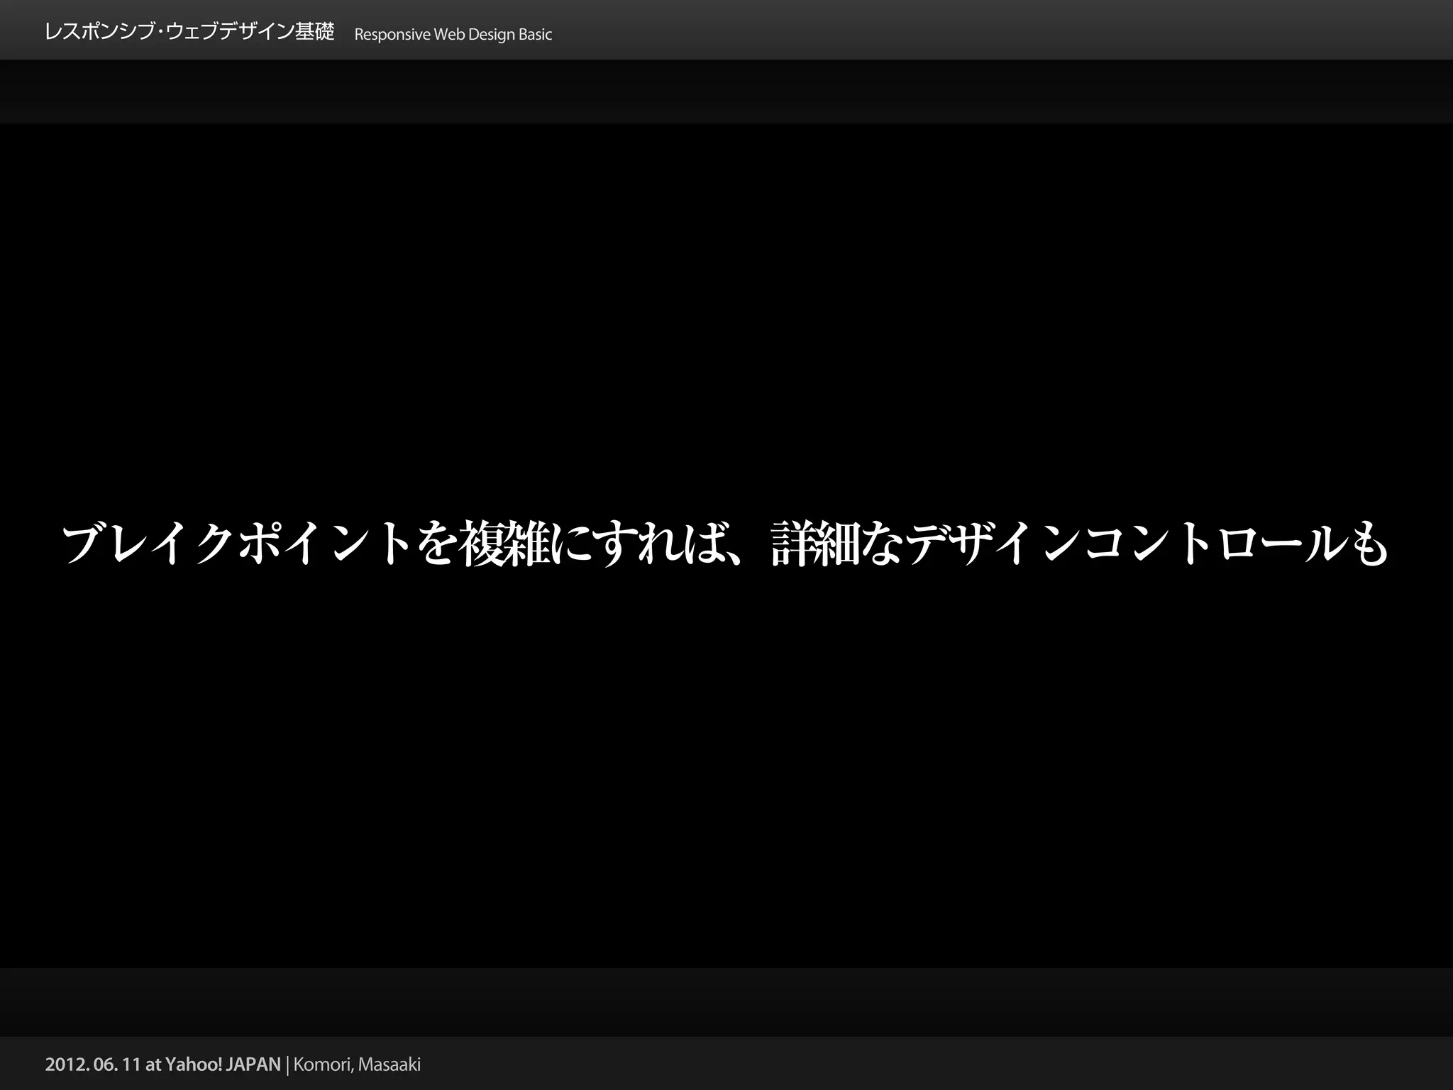The height and width of the screenshot is (1090, 1453).
Task: Click the Japanese title レスポンシブ・ウェブデザイン基礎
Action: tap(189, 33)
